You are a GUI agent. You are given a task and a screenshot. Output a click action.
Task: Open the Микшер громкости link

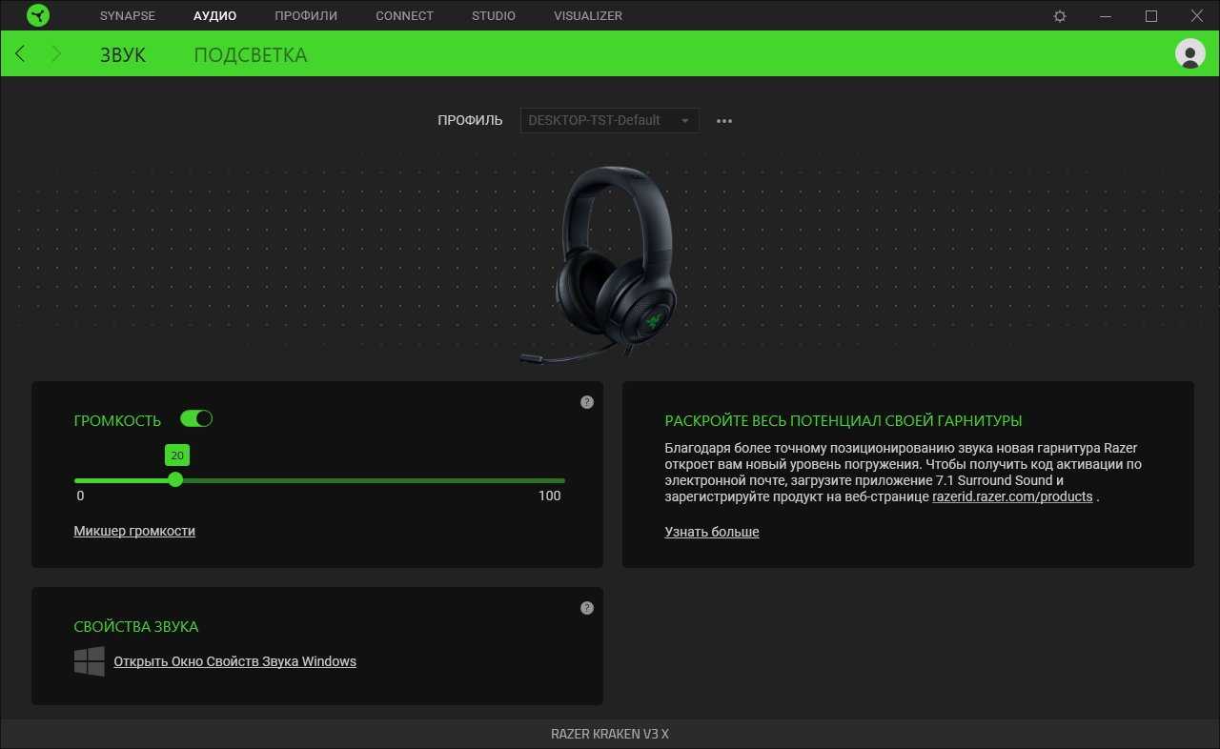[x=134, y=531]
